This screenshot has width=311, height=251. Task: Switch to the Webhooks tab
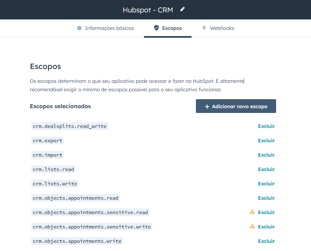[x=222, y=28]
